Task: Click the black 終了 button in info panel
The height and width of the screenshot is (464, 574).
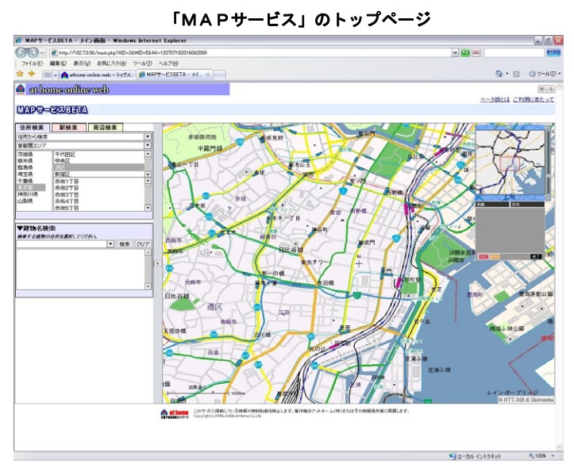Action: tap(536, 257)
